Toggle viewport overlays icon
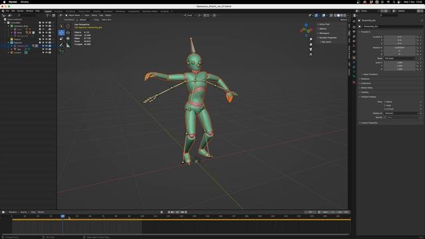This screenshot has height=239, width=425. 323,15
